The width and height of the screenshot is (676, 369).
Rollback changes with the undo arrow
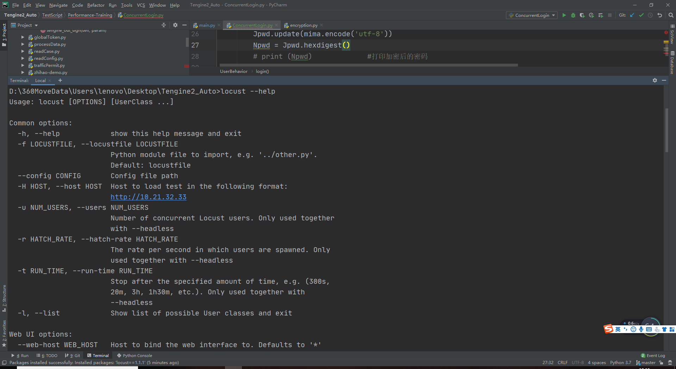pos(660,15)
